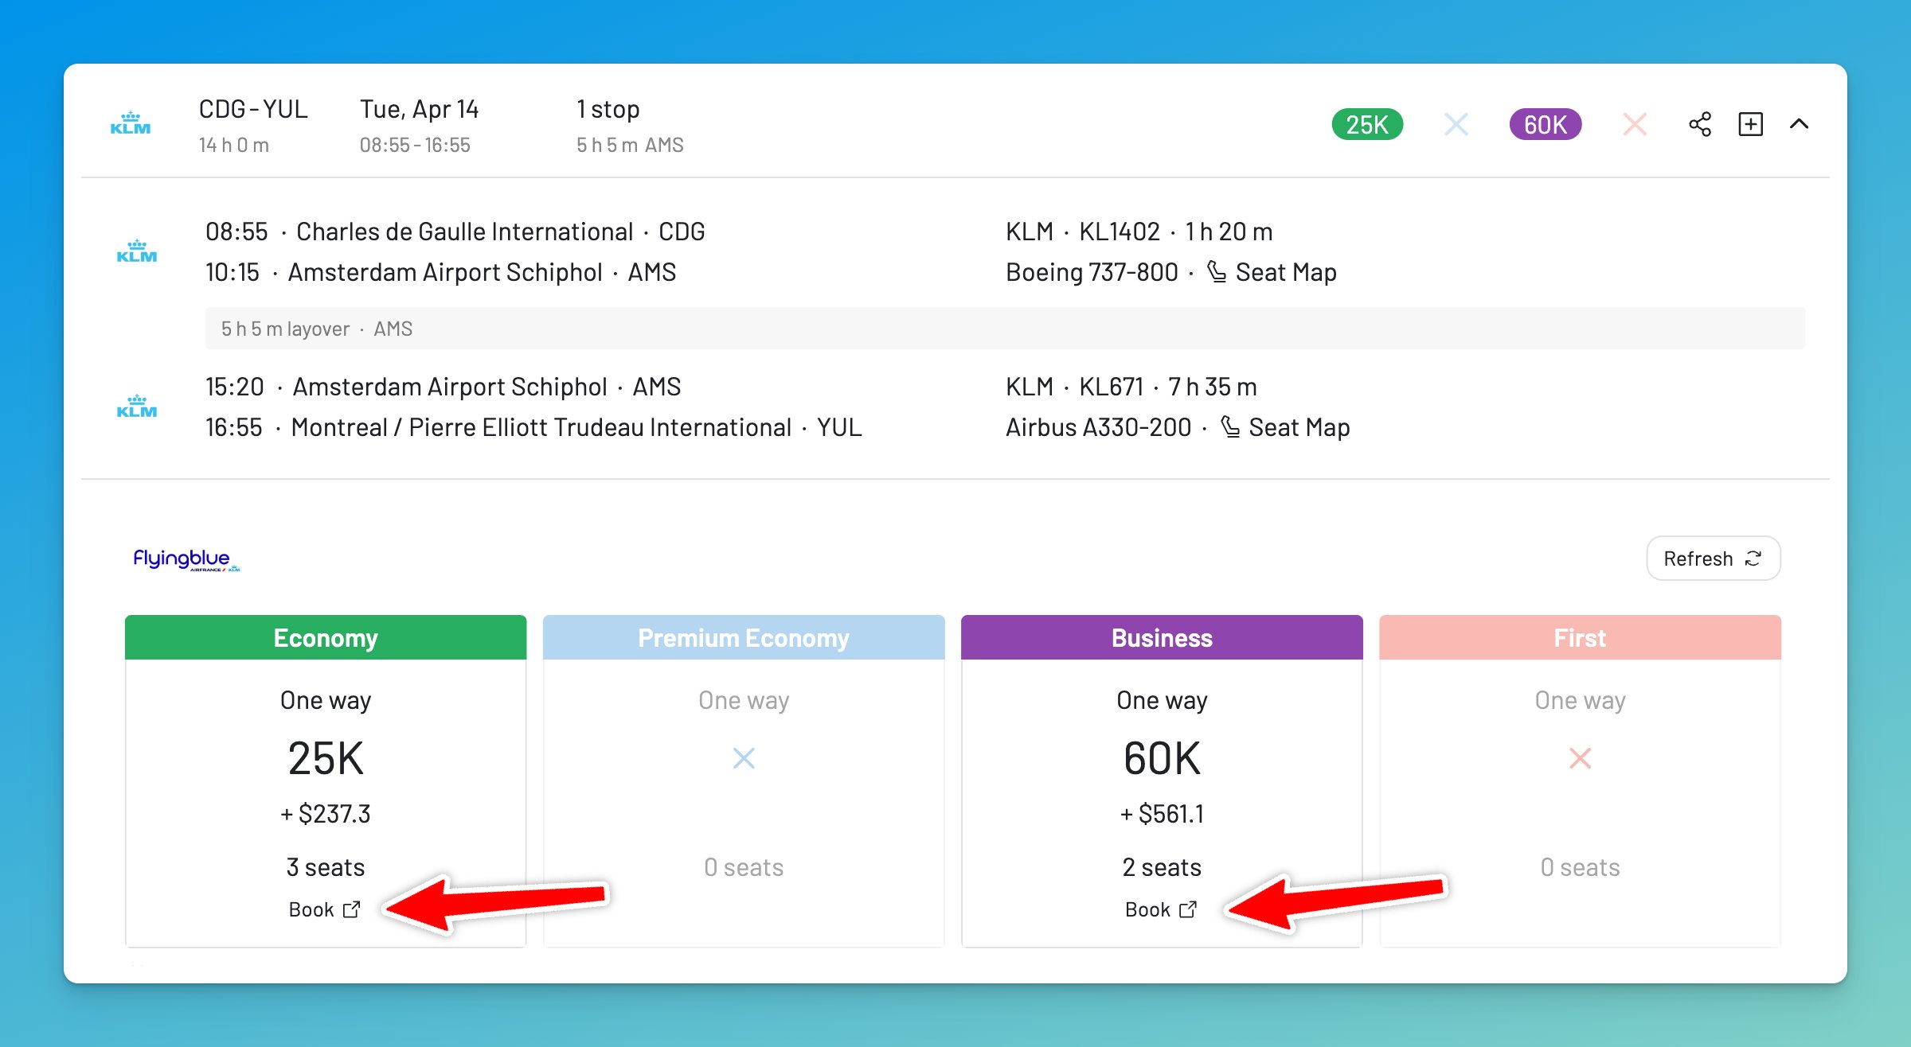Click the 5 h 5 m layover bar
Screen dimensions: 1911x1047
pos(1004,329)
